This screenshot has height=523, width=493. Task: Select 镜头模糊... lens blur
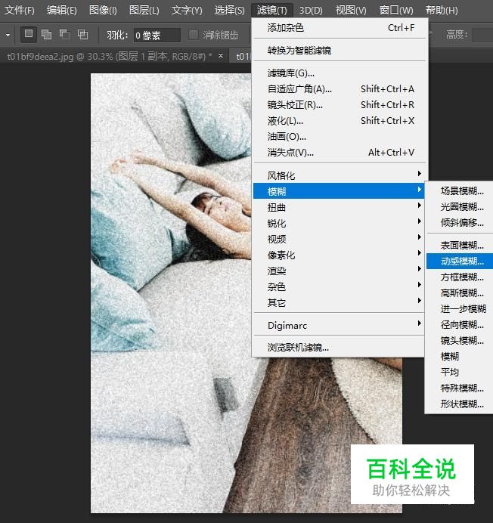[460, 341]
